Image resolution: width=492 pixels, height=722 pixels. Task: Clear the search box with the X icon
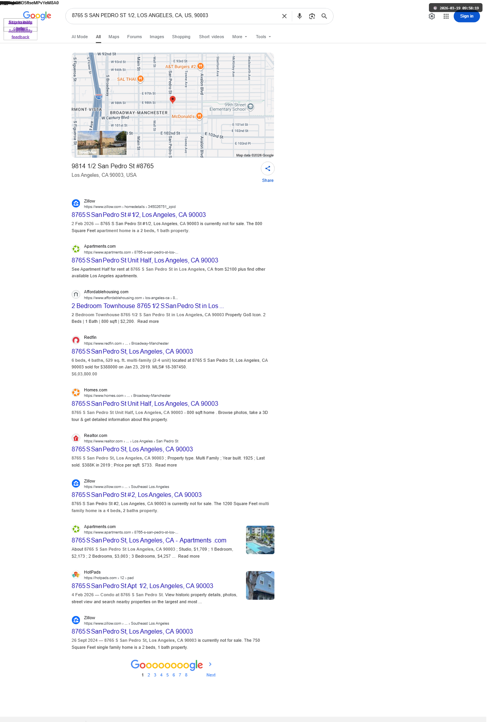pos(284,16)
